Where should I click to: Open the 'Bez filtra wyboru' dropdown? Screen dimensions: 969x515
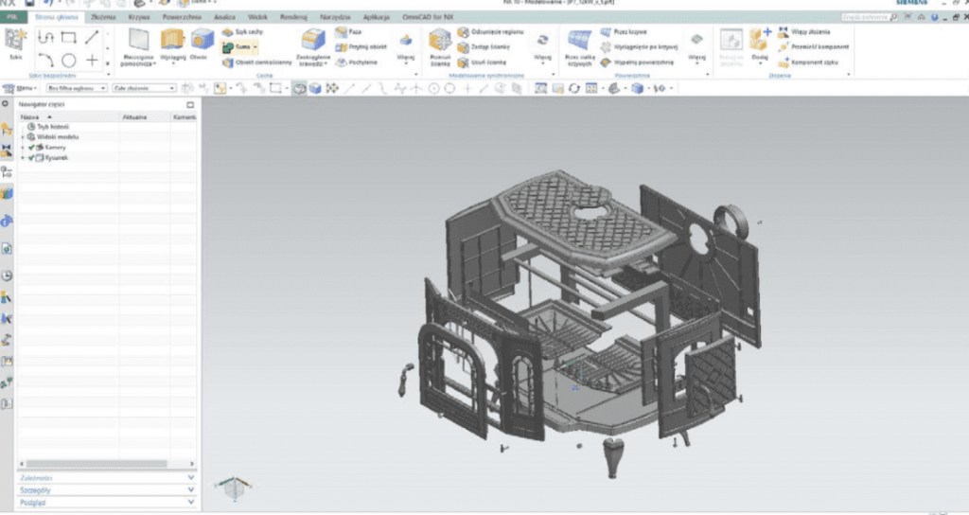click(x=76, y=88)
